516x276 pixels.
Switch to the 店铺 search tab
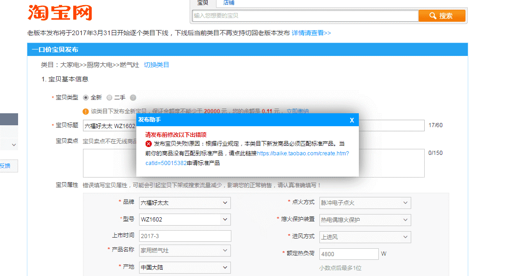pos(229,3)
